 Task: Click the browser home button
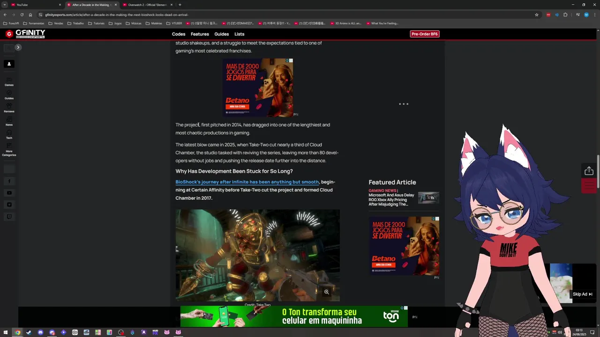coord(30,15)
